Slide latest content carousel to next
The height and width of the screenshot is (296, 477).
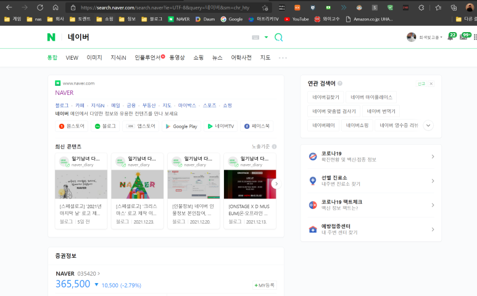[276, 184]
